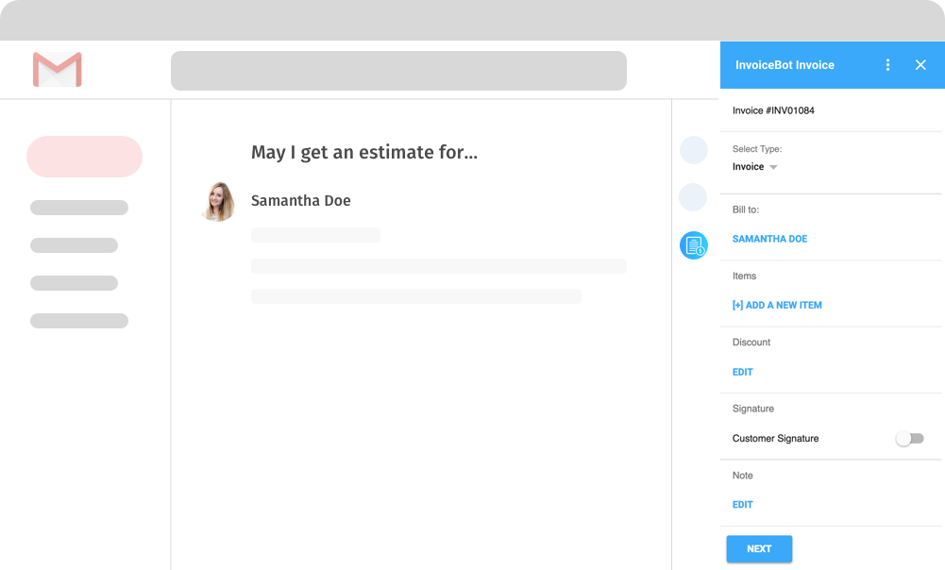Open the InvoiceBot add-on icon in side rail
Image resolution: width=945 pixels, height=570 pixels.
[693, 245]
